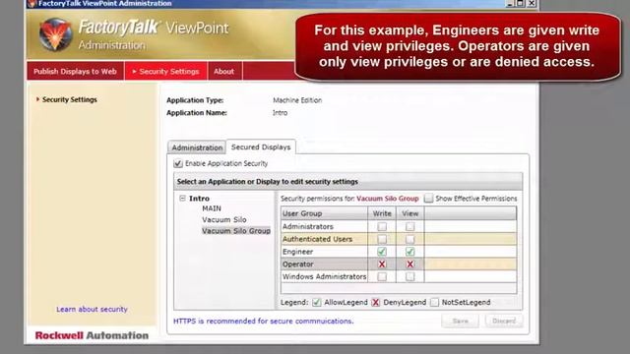Toggle View permission for Engineer
Viewport: 630px width, 354px height.
pos(409,252)
